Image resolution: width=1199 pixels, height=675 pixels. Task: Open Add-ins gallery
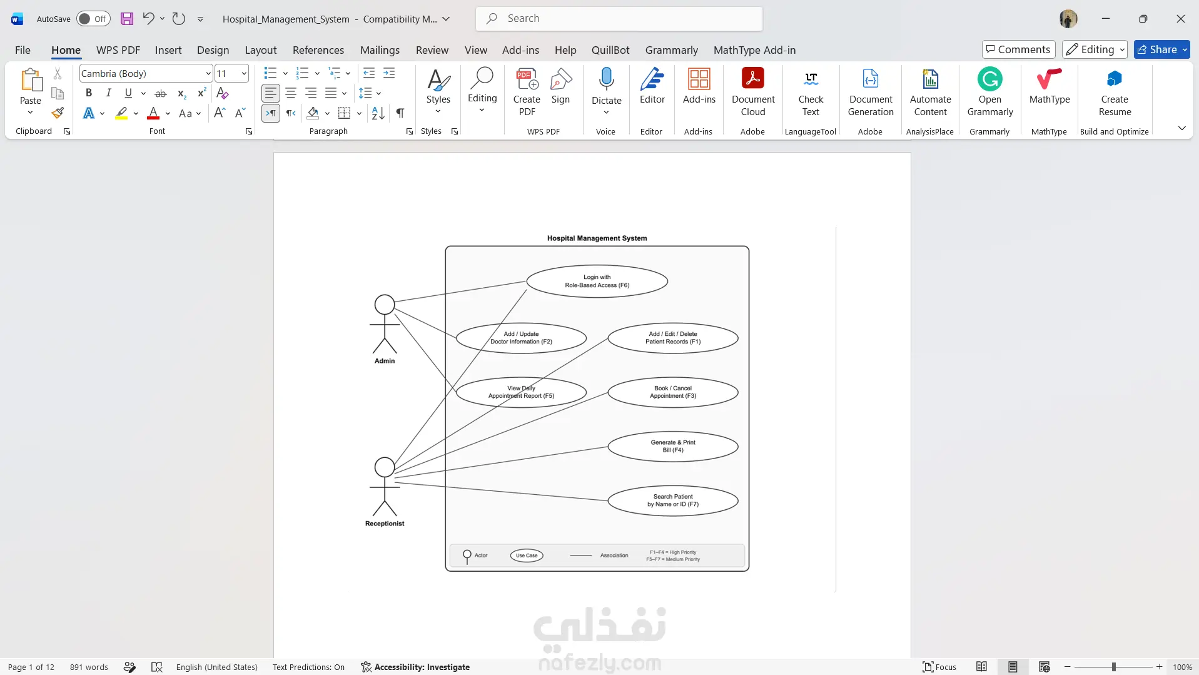699,86
